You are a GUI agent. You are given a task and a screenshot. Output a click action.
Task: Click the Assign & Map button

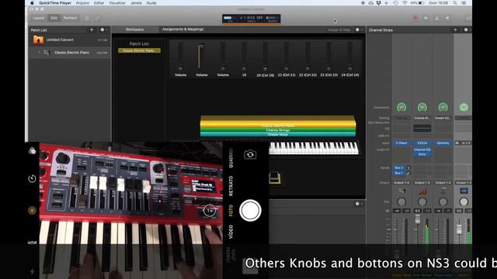(x=339, y=29)
